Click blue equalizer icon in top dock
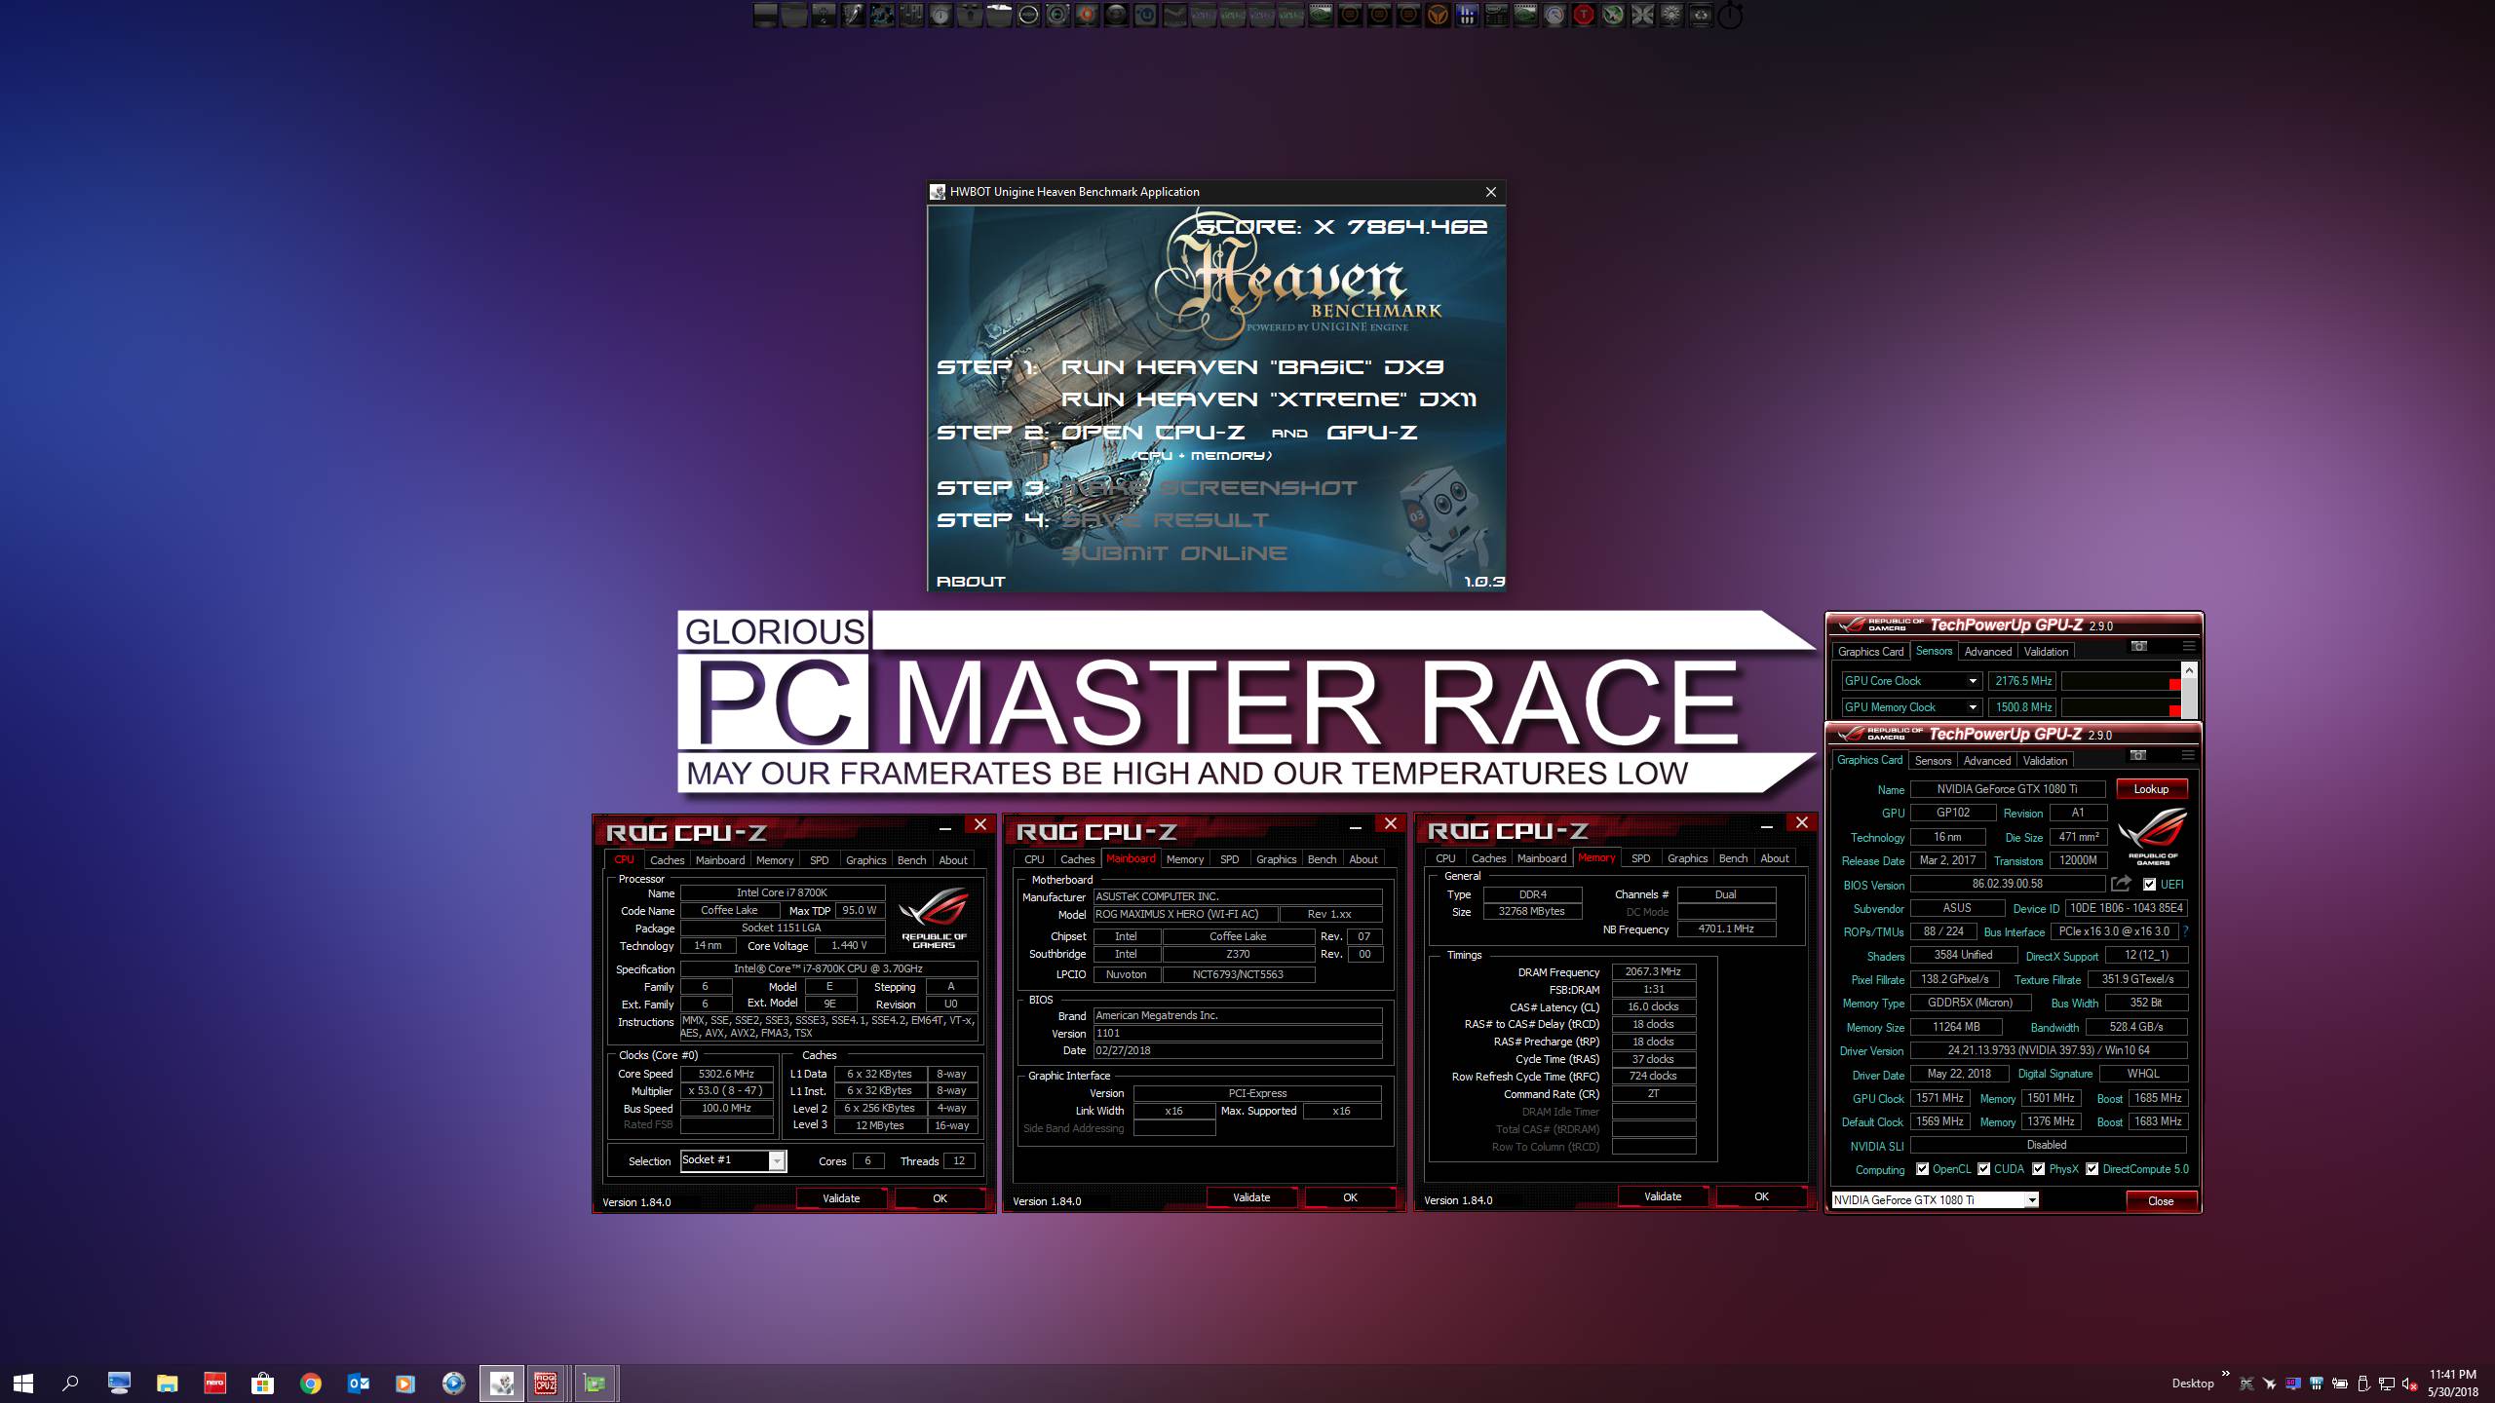 [1467, 15]
